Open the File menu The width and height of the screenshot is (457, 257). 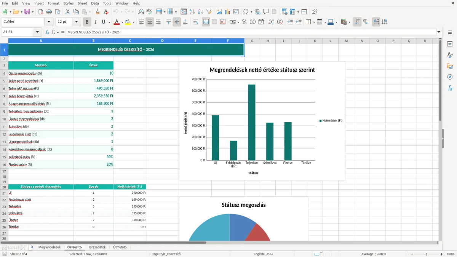tap(5, 3)
